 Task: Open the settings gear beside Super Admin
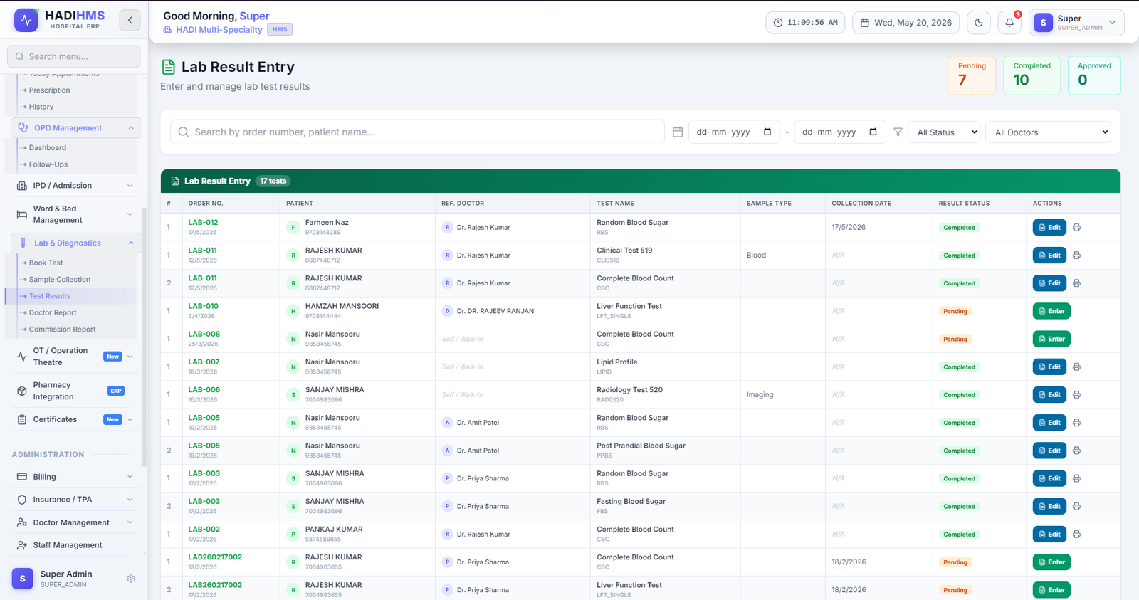(131, 579)
